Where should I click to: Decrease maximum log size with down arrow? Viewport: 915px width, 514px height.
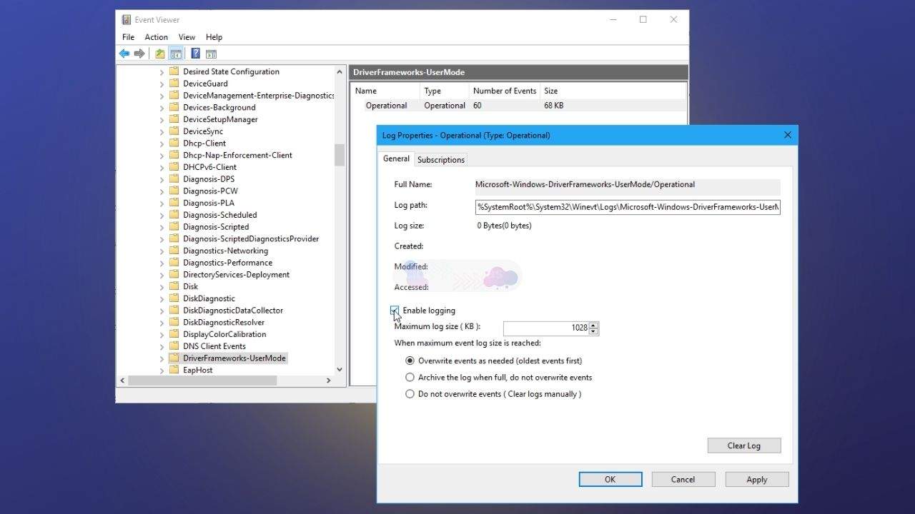click(594, 331)
